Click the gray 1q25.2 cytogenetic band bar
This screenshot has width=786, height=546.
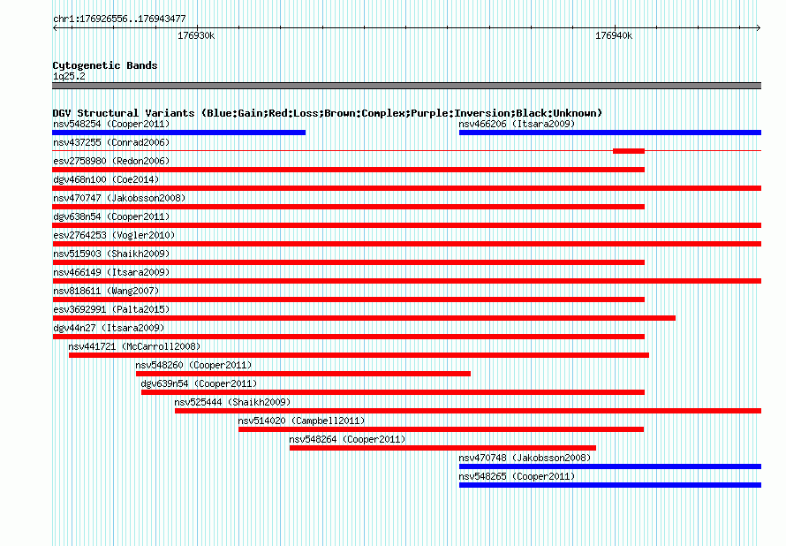click(x=407, y=86)
